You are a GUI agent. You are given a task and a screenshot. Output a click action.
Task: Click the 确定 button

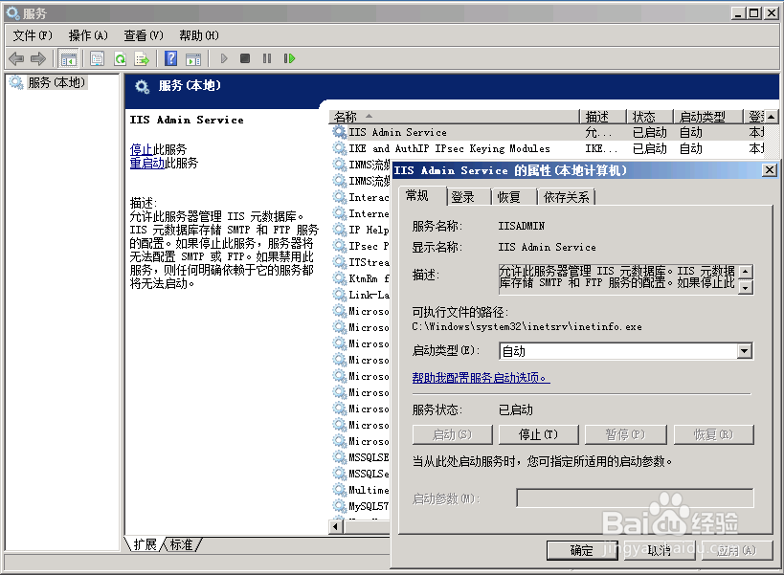click(x=581, y=550)
